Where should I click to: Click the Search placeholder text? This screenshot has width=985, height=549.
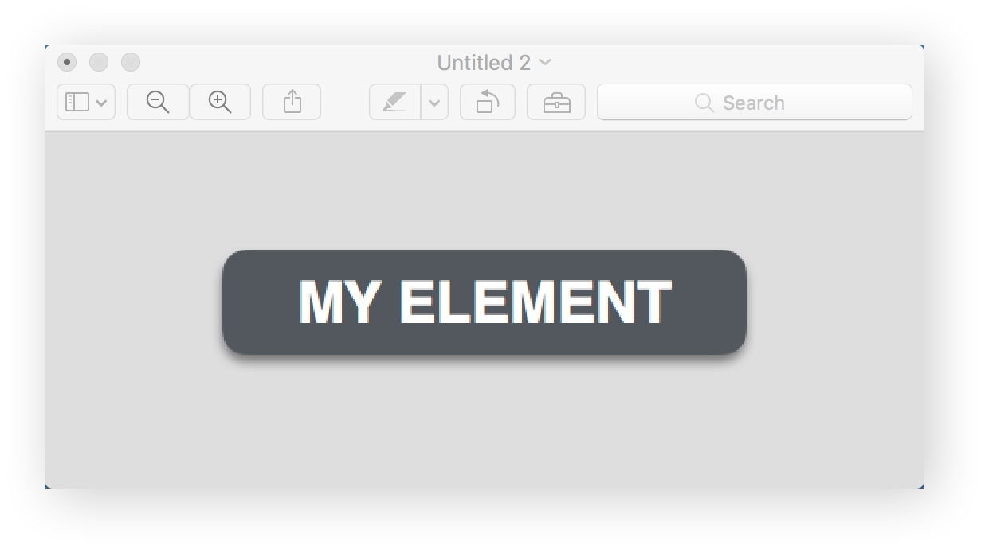click(x=753, y=103)
